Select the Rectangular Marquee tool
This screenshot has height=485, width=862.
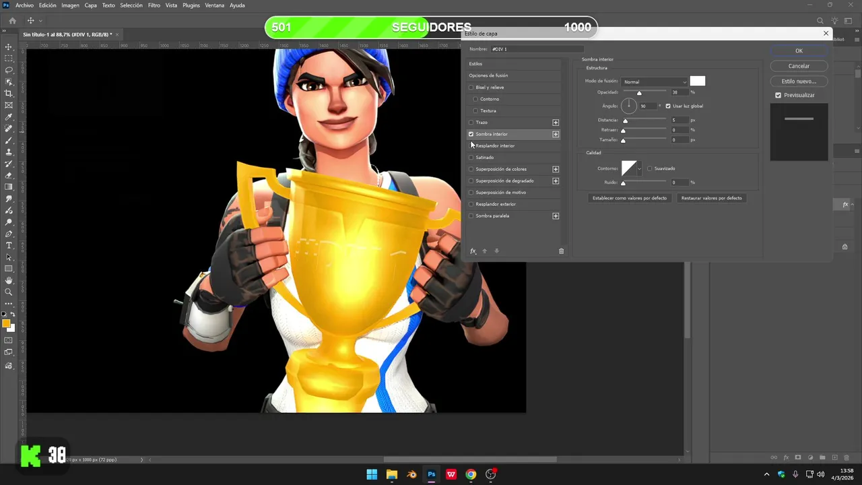9,59
